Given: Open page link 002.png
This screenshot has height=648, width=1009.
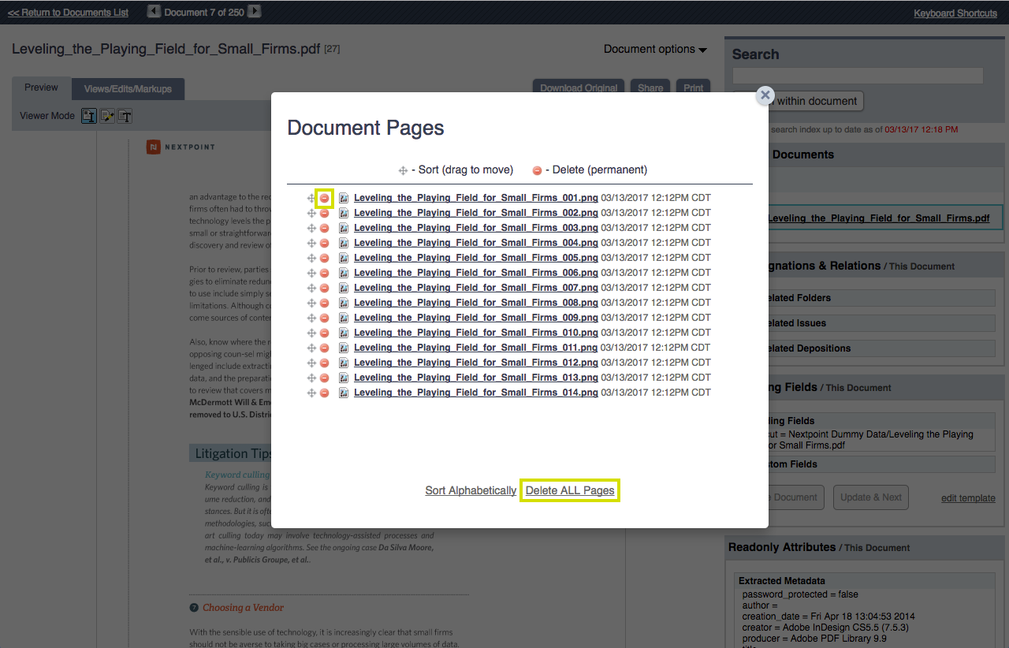Looking at the screenshot, I should [476, 213].
